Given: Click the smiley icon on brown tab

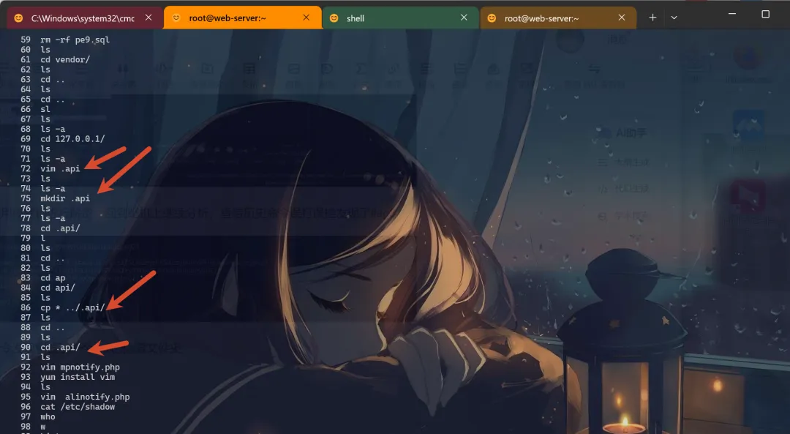Looking at the screenshot, I should [x=492, y=18].
